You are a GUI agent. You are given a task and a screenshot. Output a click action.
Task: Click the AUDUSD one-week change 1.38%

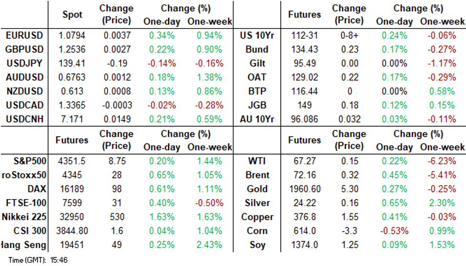[x=209, y=77]
